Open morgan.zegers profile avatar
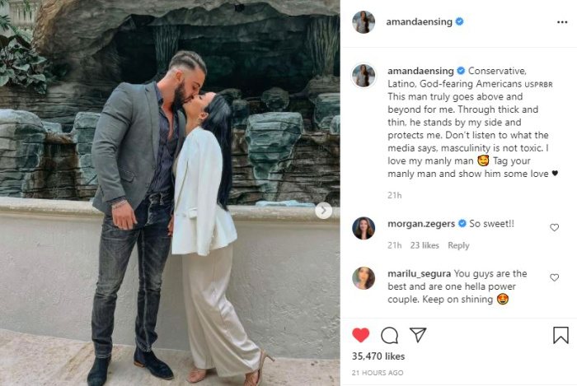This screenshot has height=386, width=577. [364, 228]
